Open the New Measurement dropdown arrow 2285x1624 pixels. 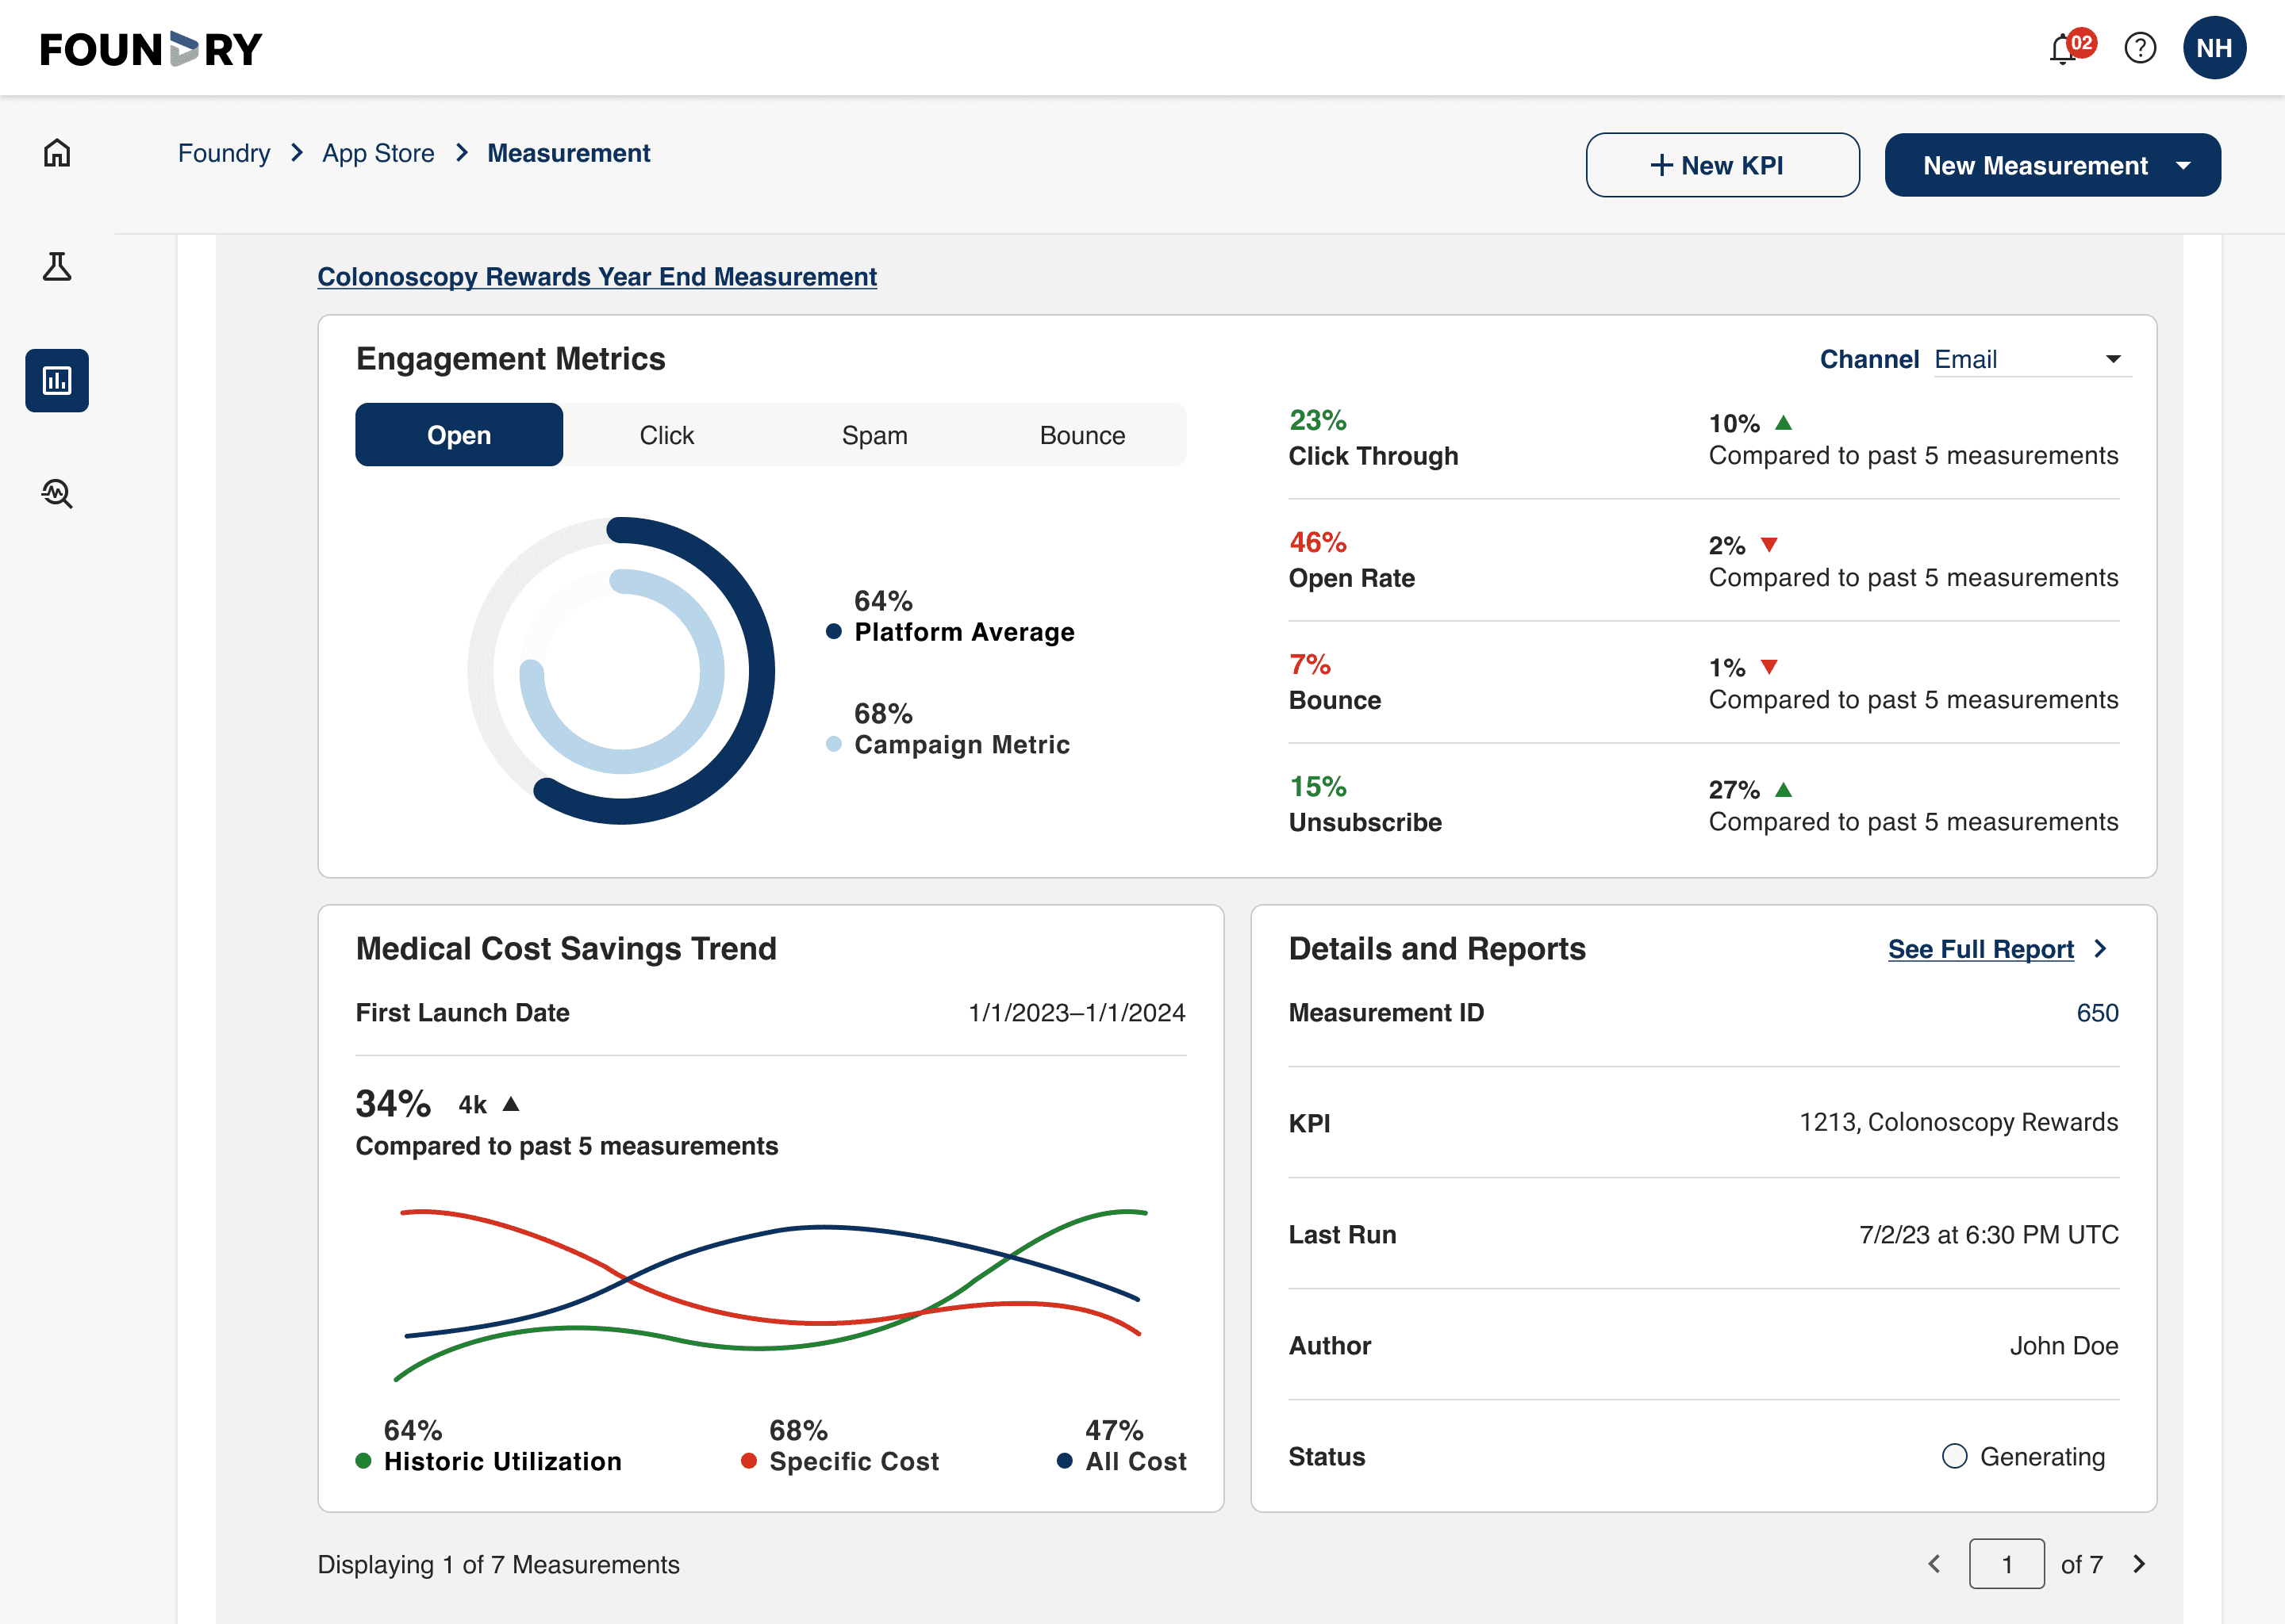coord(2183,166)
